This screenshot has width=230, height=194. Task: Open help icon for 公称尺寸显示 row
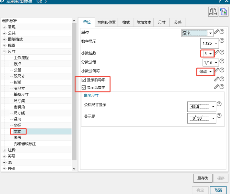click(219, 104)
